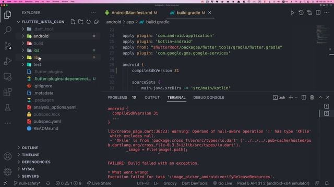Open Source Control view with 4 changes

coord(8,46)
